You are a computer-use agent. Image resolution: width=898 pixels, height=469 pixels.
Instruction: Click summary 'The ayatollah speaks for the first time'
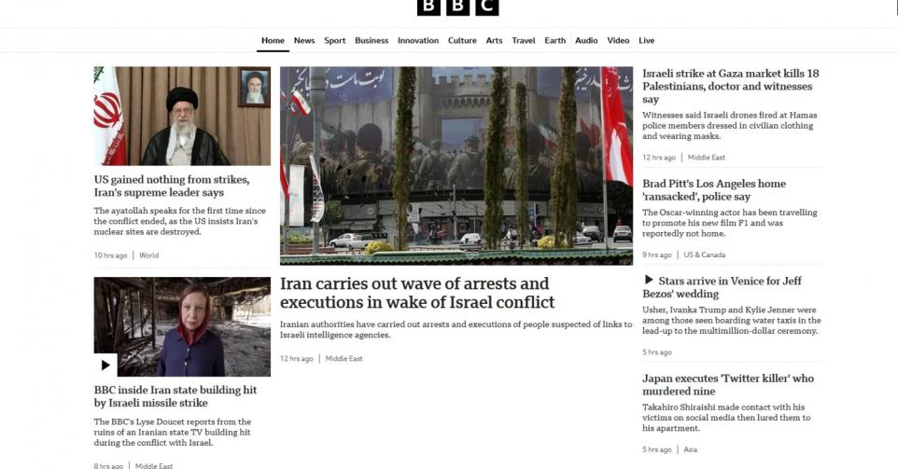(x=180, y=221)
